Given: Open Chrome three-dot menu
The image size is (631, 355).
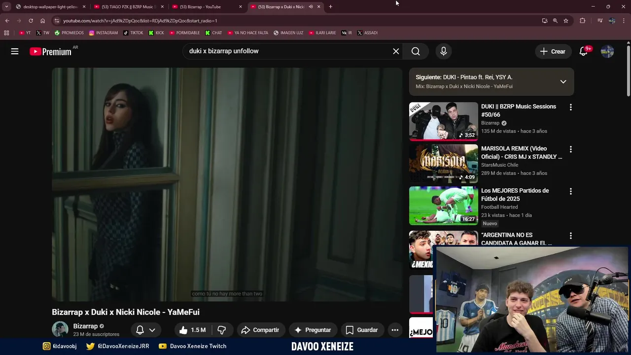Looking at the screenshot, I should pyautogui.click(x=624, y=21).
